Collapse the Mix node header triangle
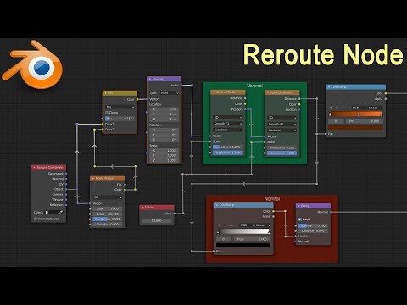Image resolution: width=407 pixels, height=305 pixels. [x=106, y=93]
